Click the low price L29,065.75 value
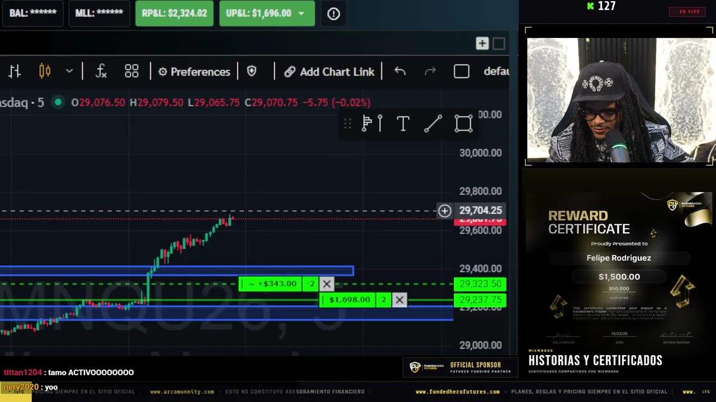This screenshot has height=402, width=716. point(214,103)
